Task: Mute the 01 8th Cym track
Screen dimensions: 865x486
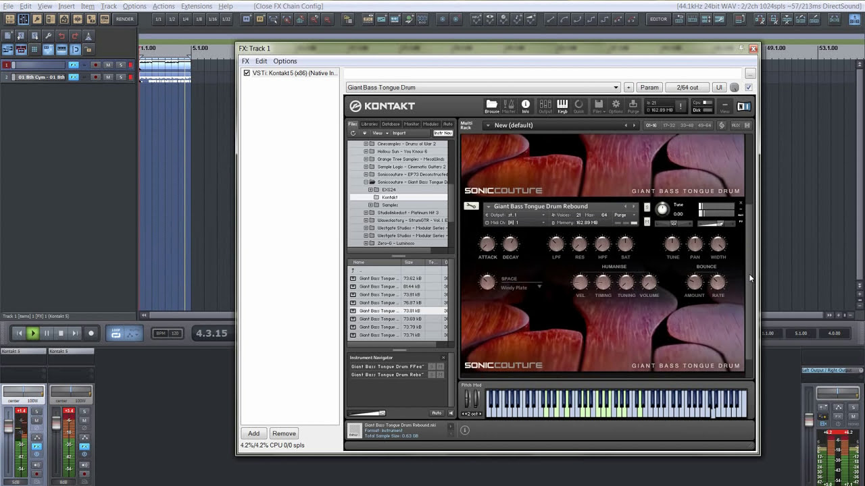Action: click(x=108, y=77)
